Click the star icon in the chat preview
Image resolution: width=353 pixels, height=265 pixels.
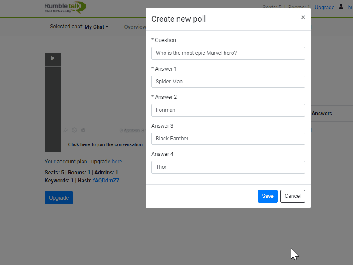(65, 130)
